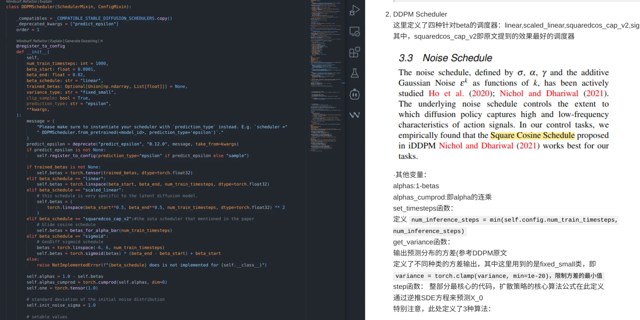The image size is (640, 320).
Task: Dismiss the code lens with × above @register_to_config
Action: [102, 41]
